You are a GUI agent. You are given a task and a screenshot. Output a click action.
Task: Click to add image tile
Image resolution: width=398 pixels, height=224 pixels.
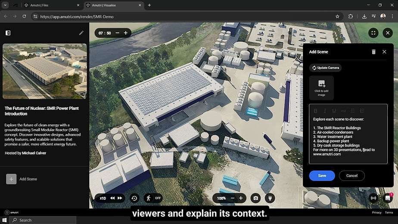tap(321, 88)
